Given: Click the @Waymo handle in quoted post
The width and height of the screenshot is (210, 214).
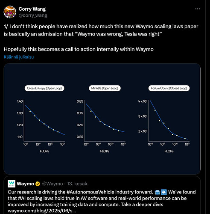Looking at the screenshot, I should [52, 184].
